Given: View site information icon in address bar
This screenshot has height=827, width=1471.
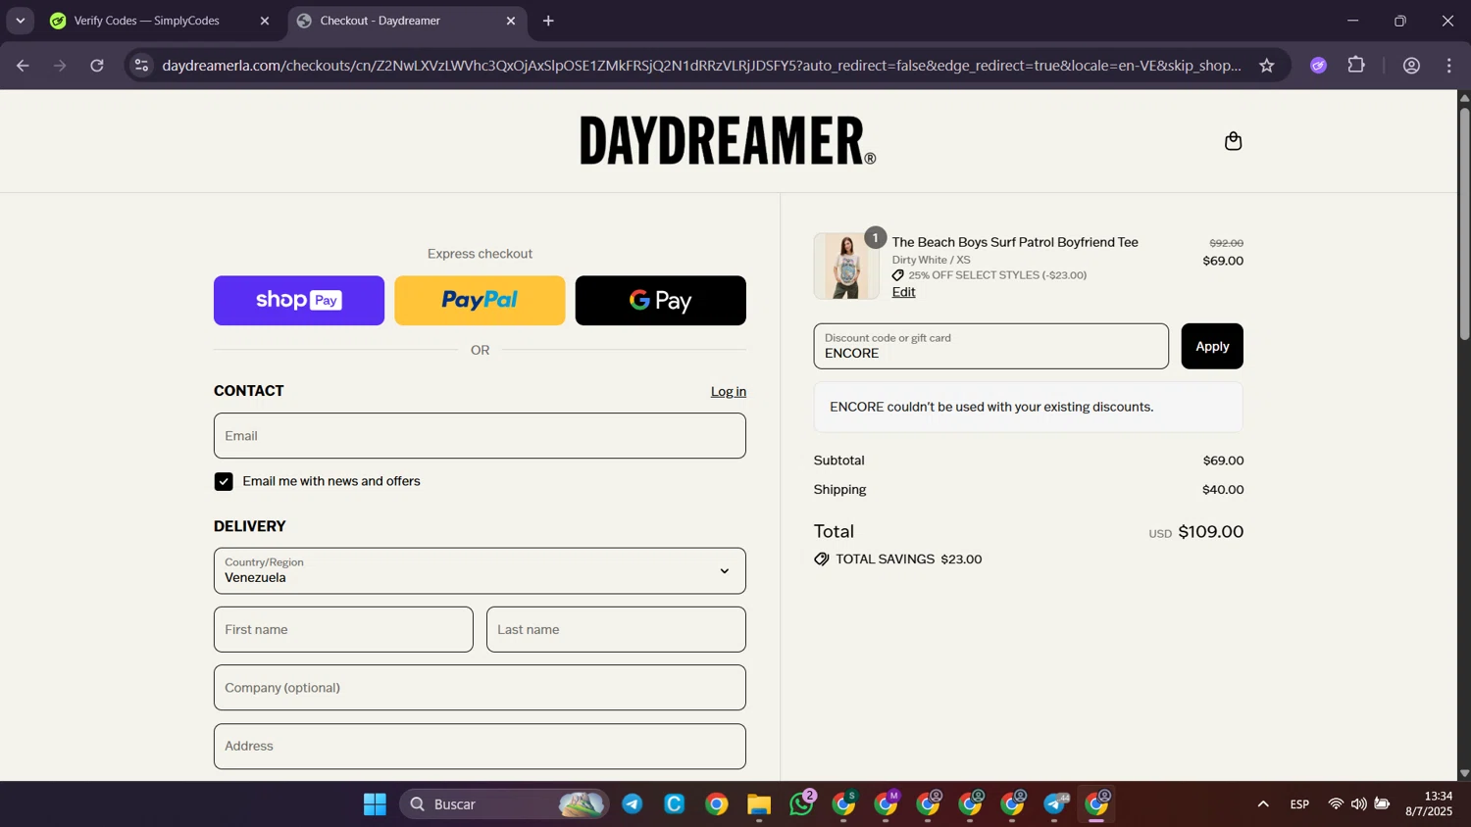Looking at the screenshot, I should [141, 66].
